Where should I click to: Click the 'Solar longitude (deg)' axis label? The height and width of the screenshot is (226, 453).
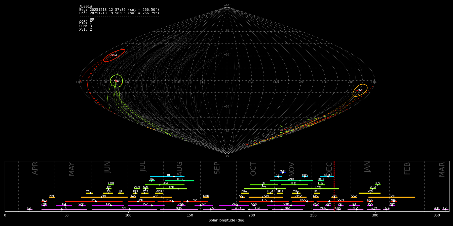[x=227, y=220]
